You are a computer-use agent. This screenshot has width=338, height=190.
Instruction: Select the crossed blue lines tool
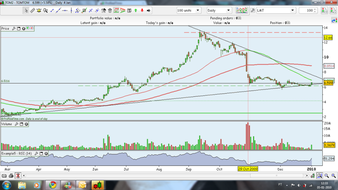97,10
